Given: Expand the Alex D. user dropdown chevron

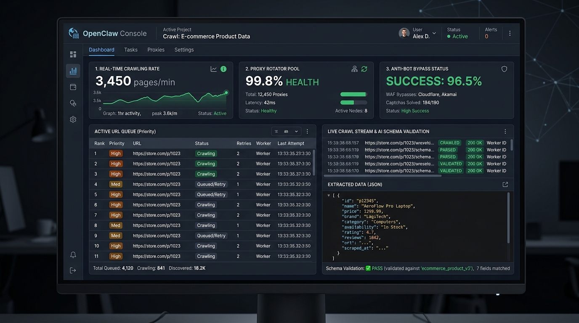Looking at the screenshot, I should [x=434, y=33].
